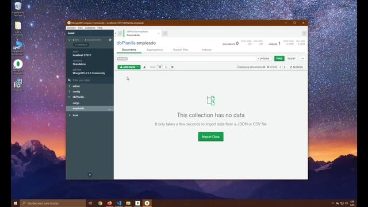Switch to the Explain Plan tab

[x=181, y=50]
